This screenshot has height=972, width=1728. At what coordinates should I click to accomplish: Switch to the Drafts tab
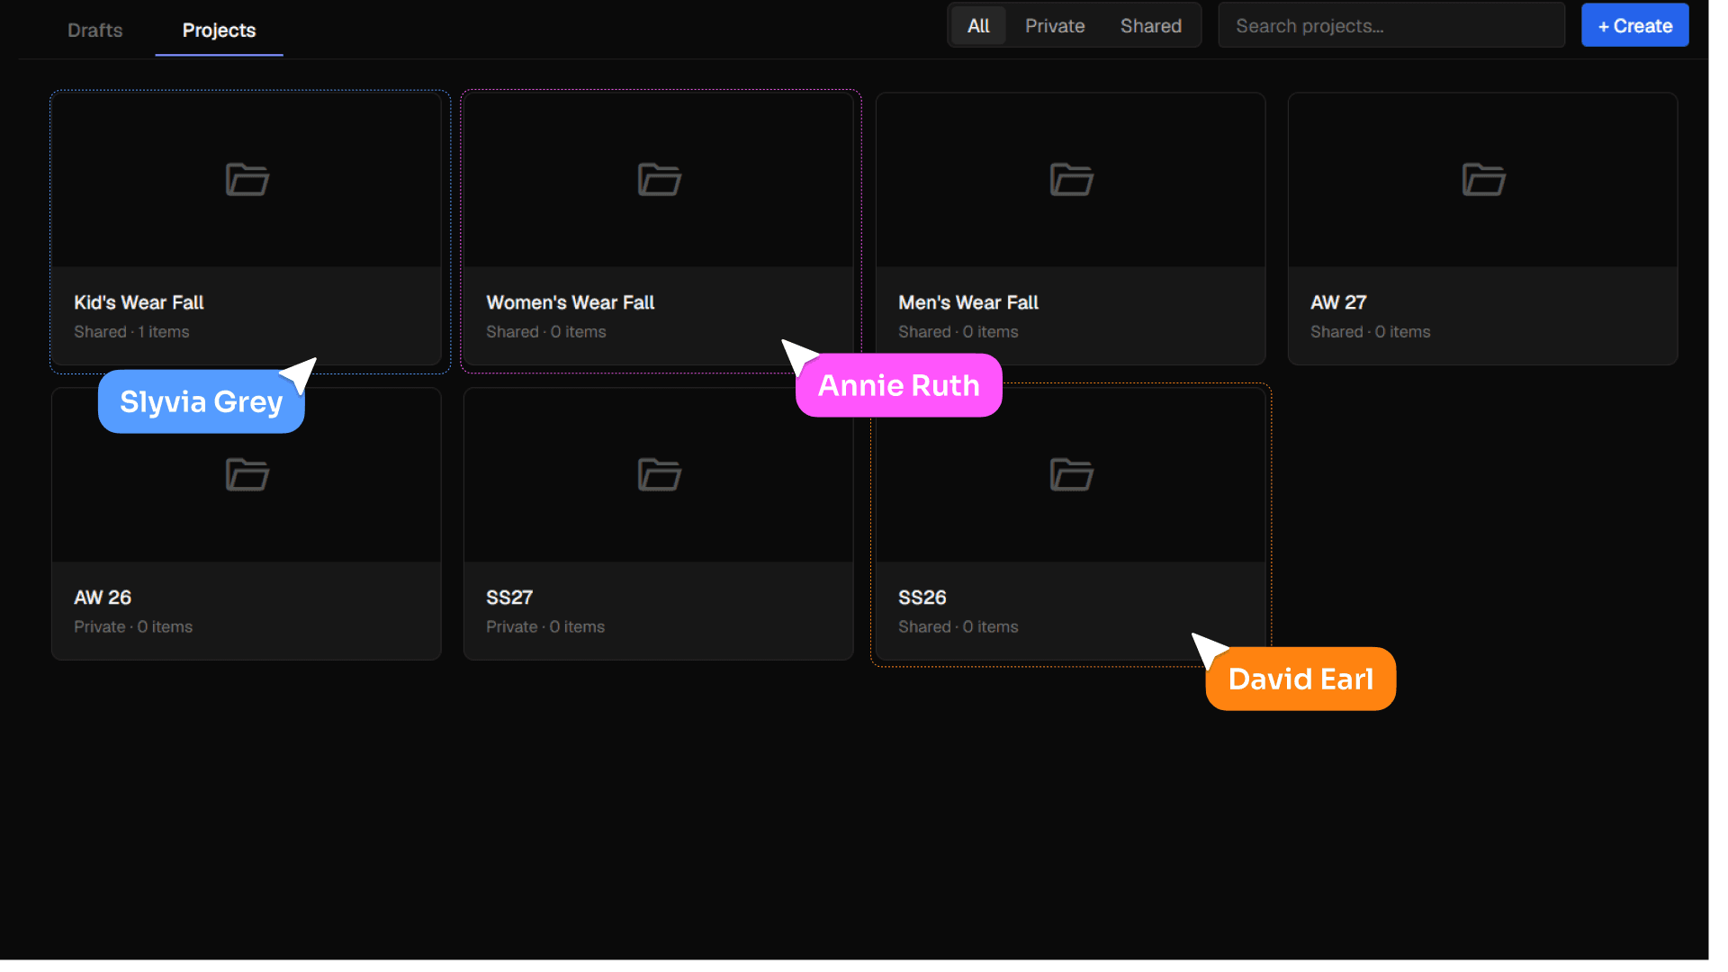95,31
